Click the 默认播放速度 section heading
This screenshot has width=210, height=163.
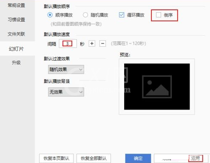(57, 34)
